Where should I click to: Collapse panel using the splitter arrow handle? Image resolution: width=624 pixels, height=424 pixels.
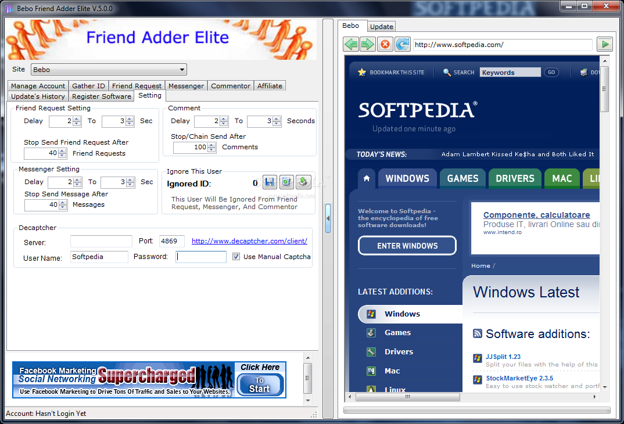coord(328,218)
